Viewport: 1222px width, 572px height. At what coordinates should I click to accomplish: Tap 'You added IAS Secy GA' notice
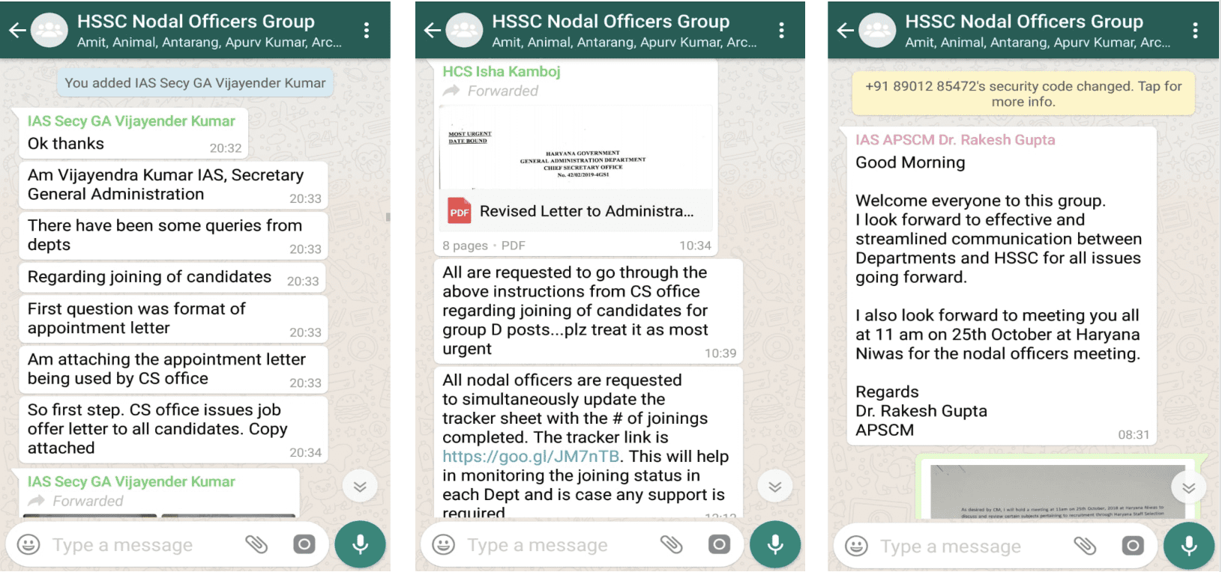point(195,83)
